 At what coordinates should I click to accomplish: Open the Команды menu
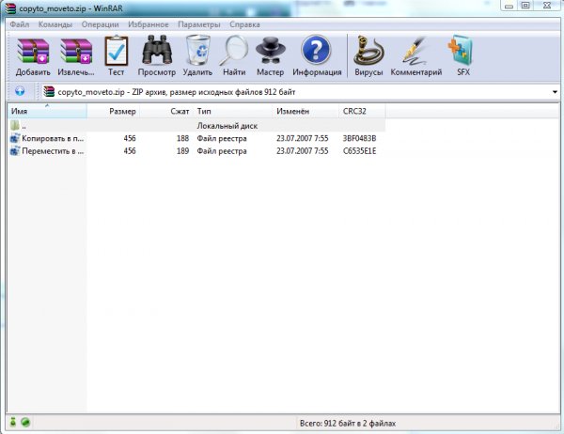point(55,24)
